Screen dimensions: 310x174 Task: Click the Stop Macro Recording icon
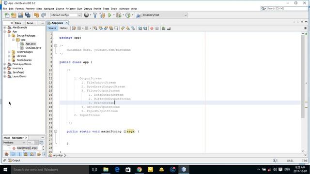click(157, 29)
